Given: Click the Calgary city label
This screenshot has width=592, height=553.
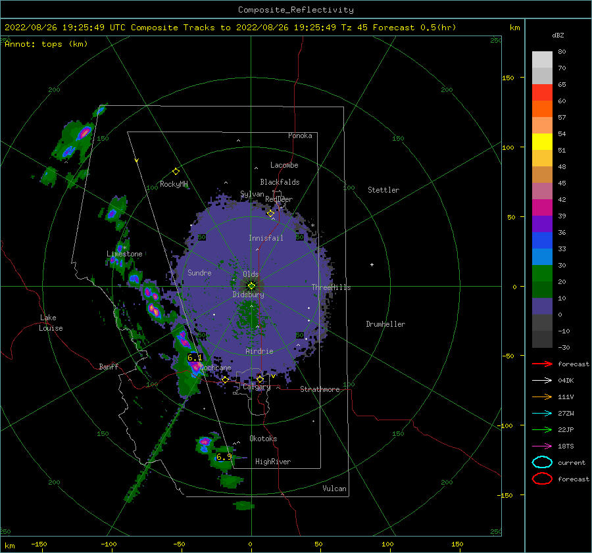Looking at the screenshot, I should [x=257, y=387].
